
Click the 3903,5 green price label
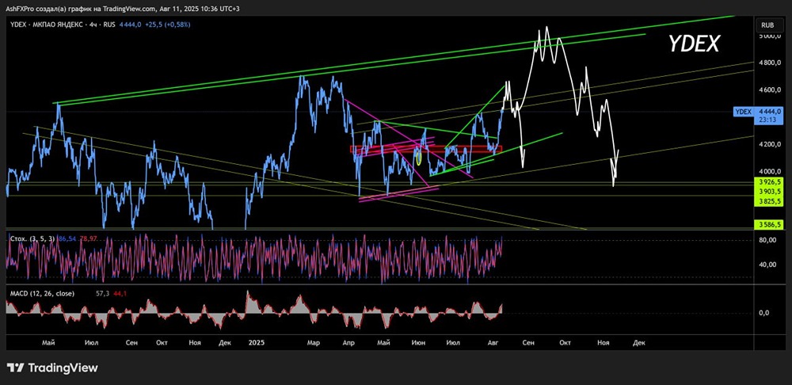pyautogui.click(x=769, y=192)
